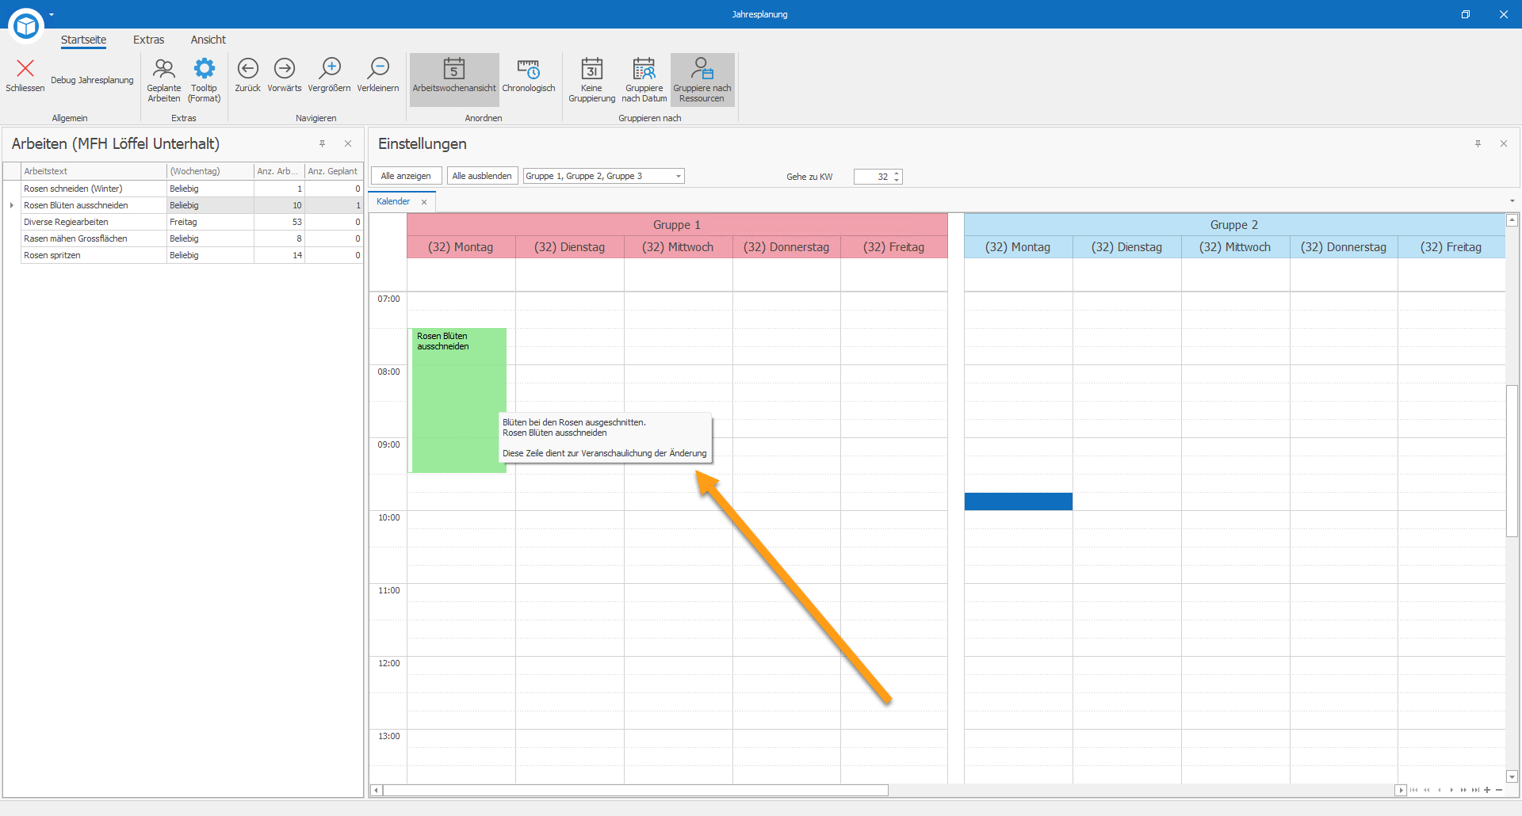Jump to first resource navigator button
Viewport: 1522px width, 816px height.
coord(1413,790)
